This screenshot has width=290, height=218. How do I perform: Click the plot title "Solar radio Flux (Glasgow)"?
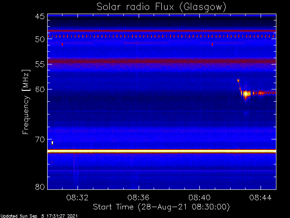point(161,7)
